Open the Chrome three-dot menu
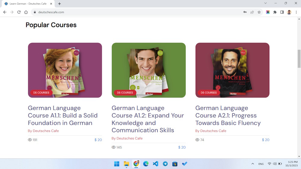 (x=296, y=12)
